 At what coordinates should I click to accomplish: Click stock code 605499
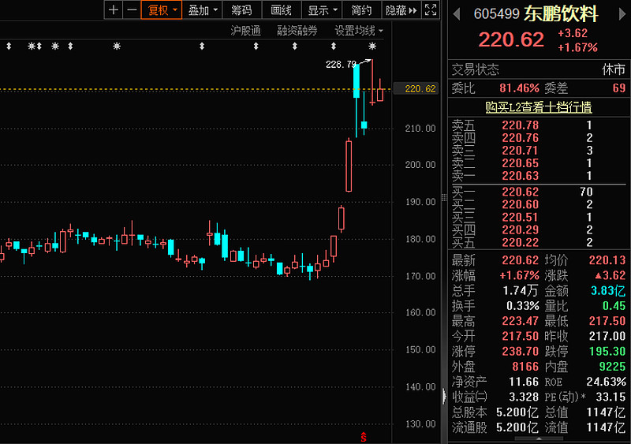pos(497,14)
